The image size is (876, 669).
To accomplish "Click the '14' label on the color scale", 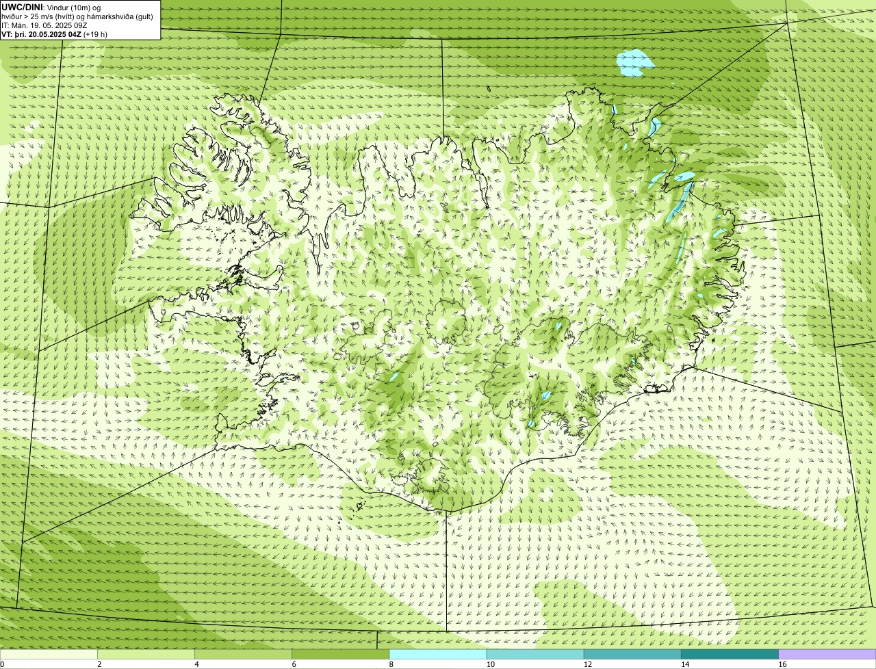I will coord(685,664).
